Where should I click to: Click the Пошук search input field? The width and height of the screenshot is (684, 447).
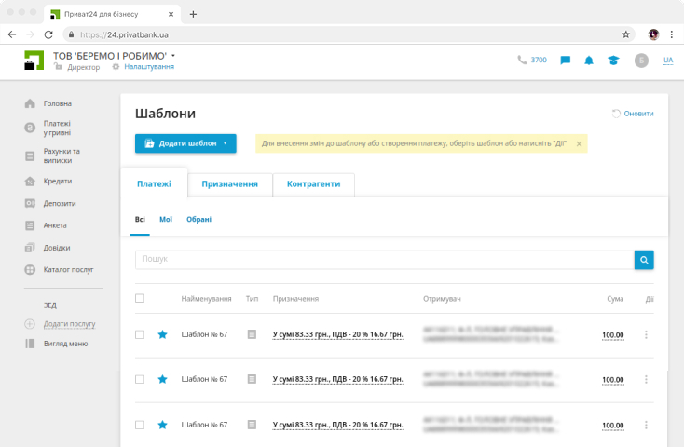[384, 260]
